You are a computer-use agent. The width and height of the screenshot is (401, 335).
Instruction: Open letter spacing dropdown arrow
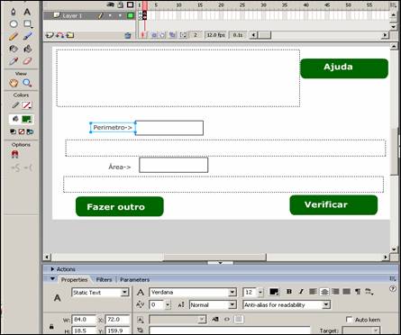(x=168, y=305)
